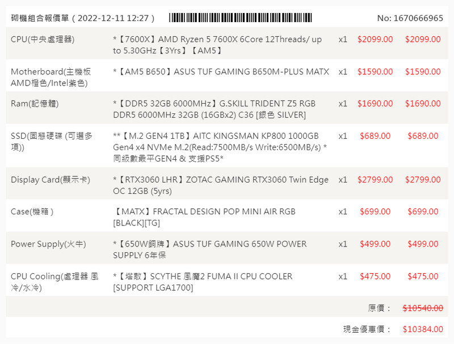Click the x1 quantity for the SSD
Viewport: 454px width, 344px height.
[343, 136]
